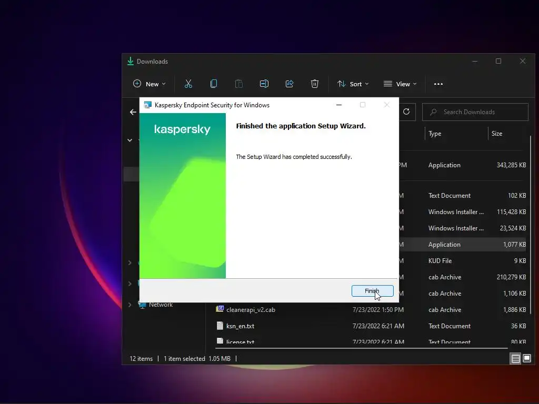Share the selected file via share icon
Viewport: 539px width, 404px height.
coord(290,84)
